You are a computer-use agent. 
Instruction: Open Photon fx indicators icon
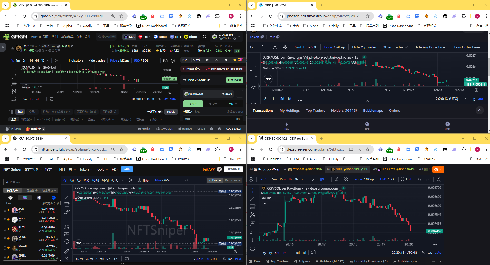click(275, 47)
